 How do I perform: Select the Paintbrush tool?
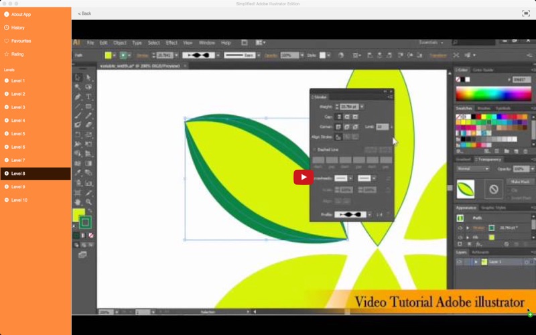coord(78,115)
